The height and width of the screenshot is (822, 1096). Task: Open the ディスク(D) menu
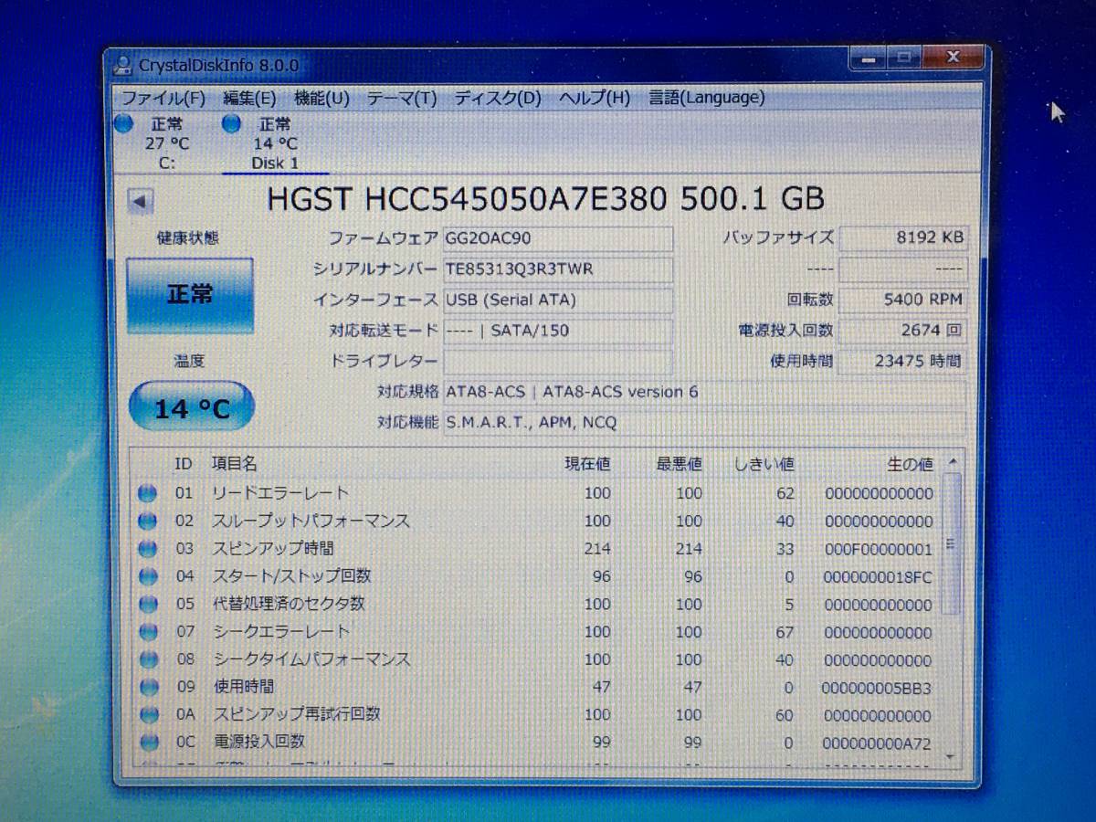click(x=498, y=98)
